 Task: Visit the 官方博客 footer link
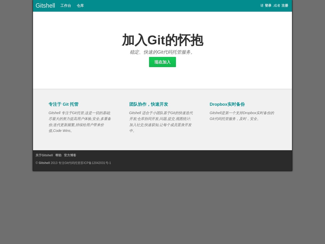point(70,155)
